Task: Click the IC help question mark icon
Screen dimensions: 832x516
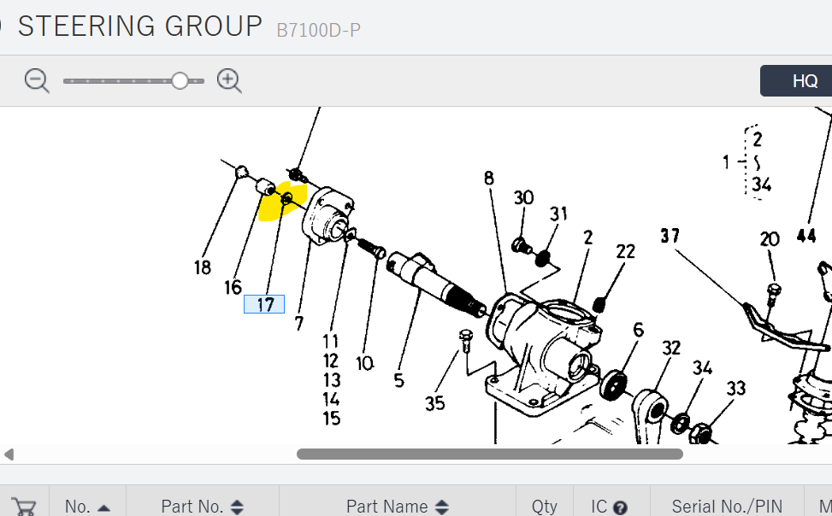Action: pos(621,507)
